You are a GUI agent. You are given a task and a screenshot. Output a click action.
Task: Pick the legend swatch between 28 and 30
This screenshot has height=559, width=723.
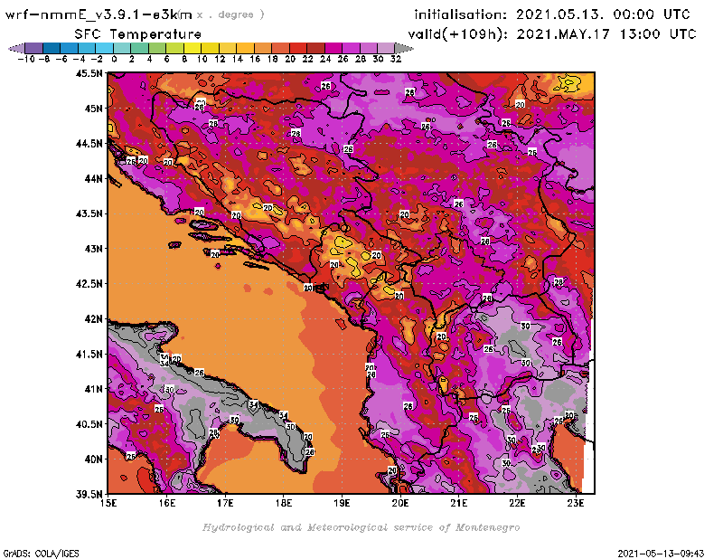point(368,48)
